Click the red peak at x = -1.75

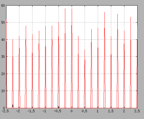point(26,67)
